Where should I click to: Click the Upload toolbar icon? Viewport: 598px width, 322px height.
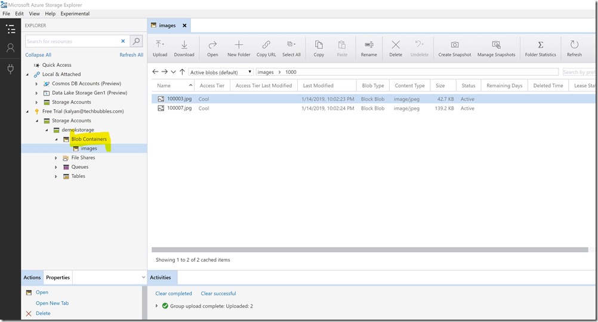pos(160,45)
